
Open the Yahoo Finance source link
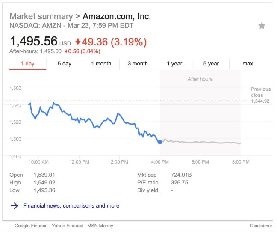pos(66,226)
